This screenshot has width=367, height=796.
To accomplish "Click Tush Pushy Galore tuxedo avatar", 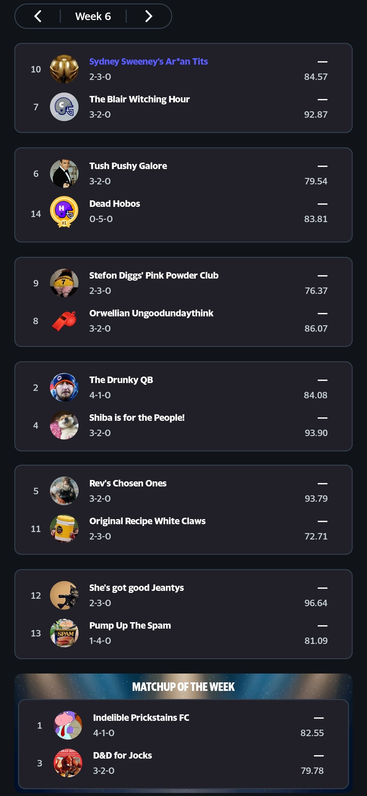I will click(64, 173).
